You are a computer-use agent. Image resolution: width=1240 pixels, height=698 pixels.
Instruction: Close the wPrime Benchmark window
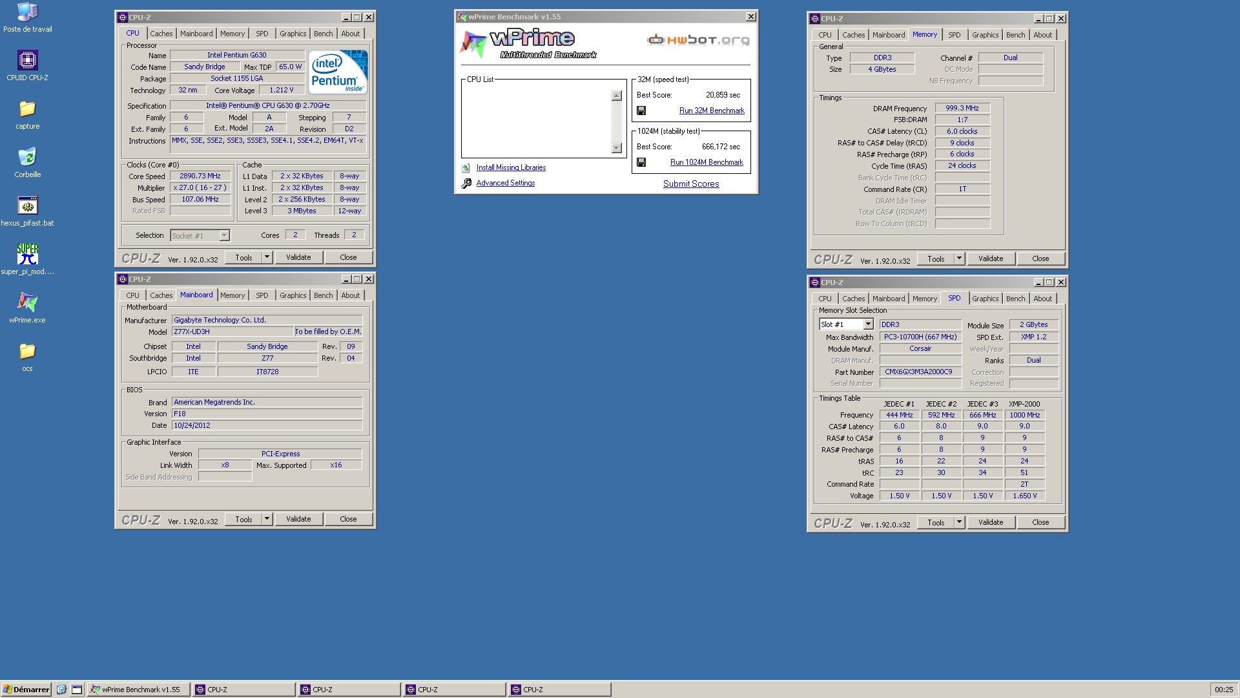coord(750,17)
